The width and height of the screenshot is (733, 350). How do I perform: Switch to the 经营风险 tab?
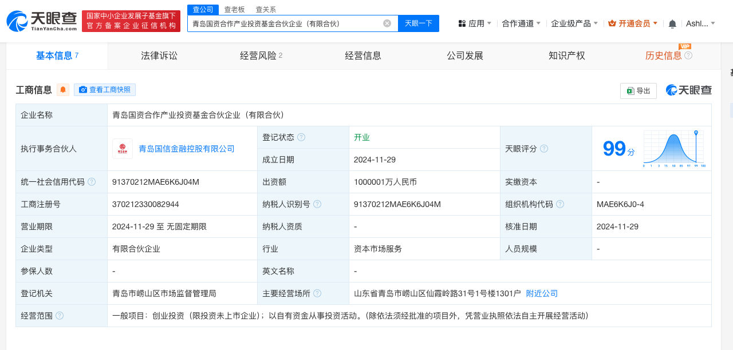(x=261, y=55)
